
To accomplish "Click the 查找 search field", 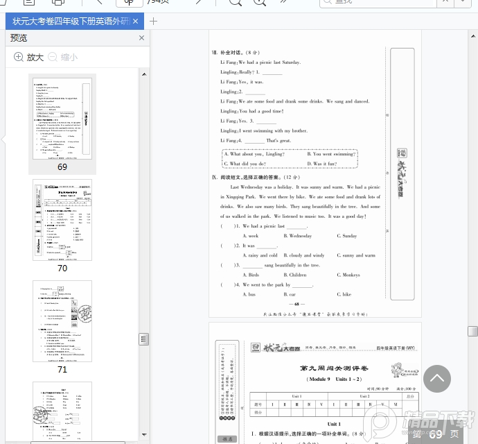I will [378, 3].
